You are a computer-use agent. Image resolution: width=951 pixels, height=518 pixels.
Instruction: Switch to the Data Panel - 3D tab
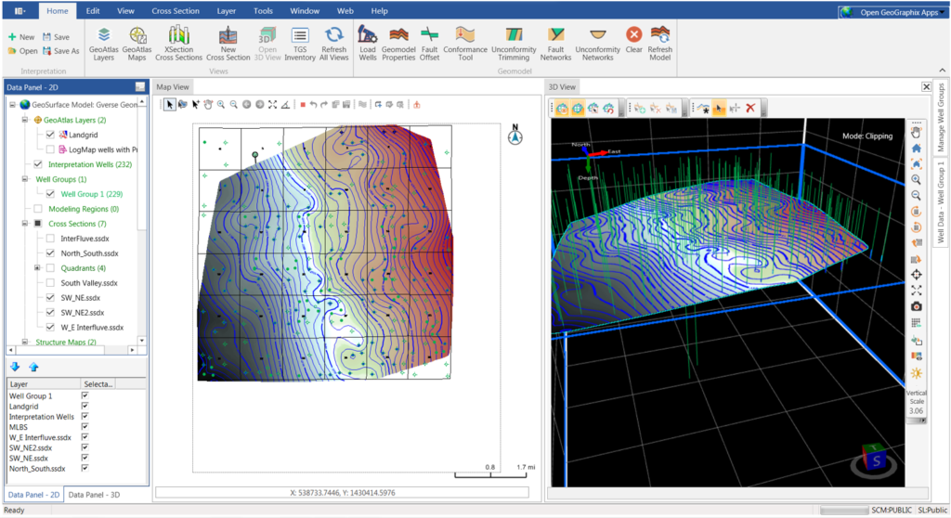(x=94, y=495)
